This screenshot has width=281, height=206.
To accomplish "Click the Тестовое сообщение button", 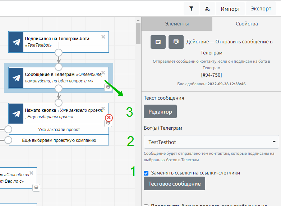I will pyautogui.click(x=174, y=184).
